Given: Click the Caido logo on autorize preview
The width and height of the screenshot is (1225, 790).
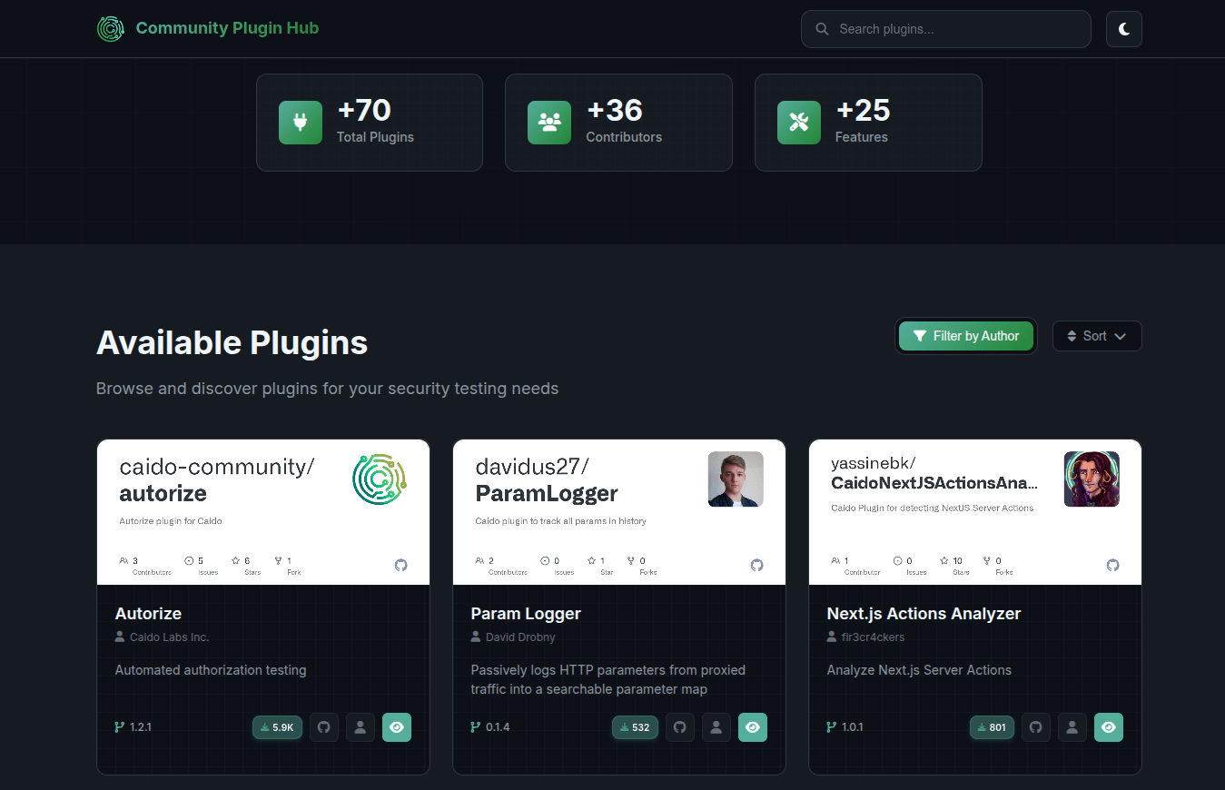Looking at the screenshot, I should click(x=380, y=479).
